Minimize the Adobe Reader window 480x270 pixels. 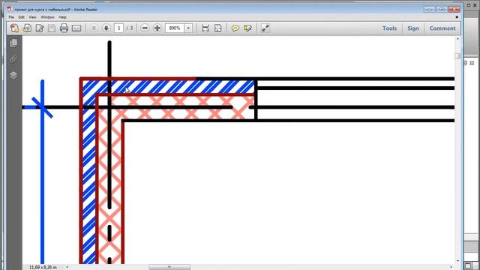pos(430,10)
